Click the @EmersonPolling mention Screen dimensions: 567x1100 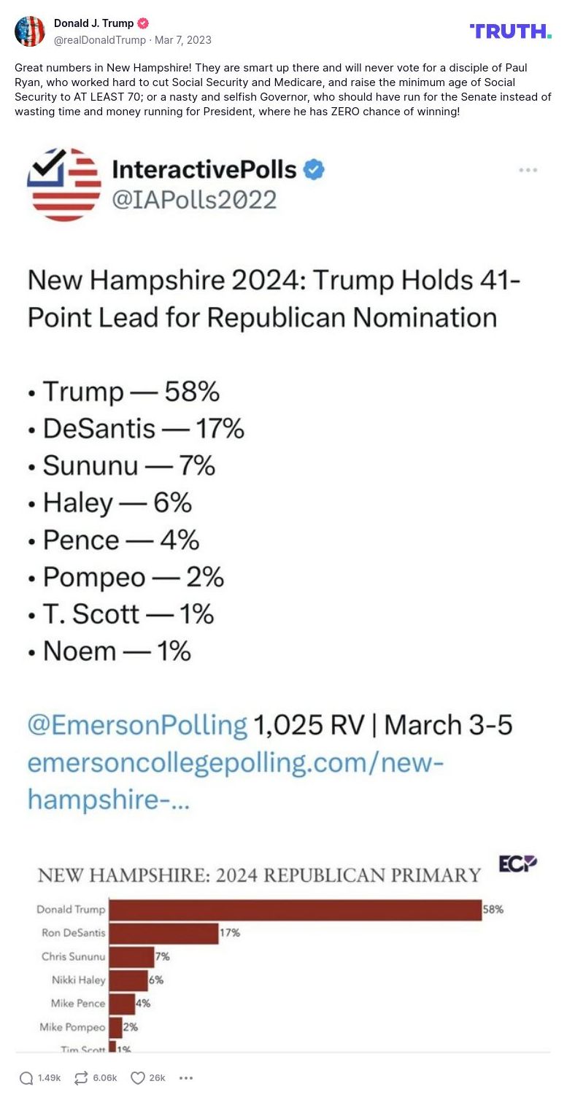pos(137,725)
